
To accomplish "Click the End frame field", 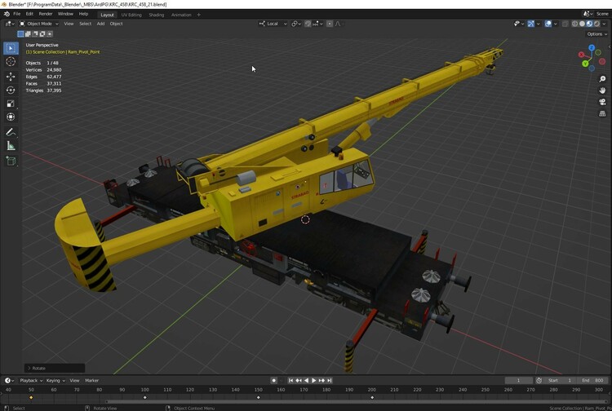I will click(592, 380).
